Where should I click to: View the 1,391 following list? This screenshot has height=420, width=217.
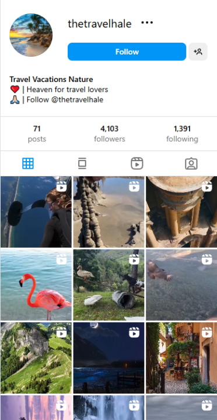pos(182,134)
